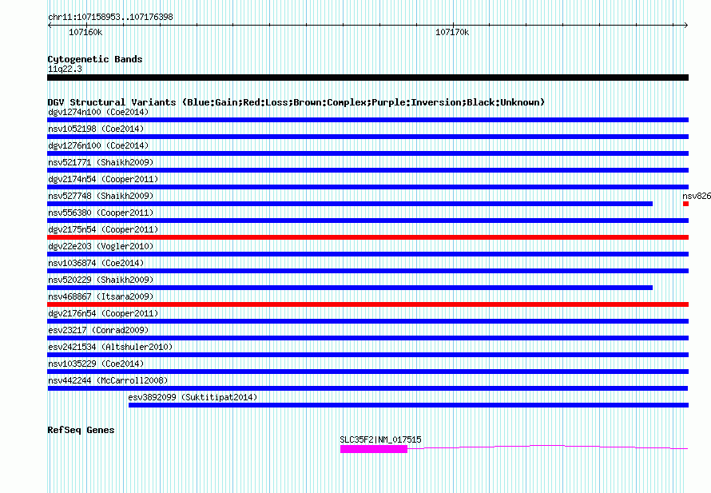Click the magenta SLC35F2 exon block

click(x=373, y=449)
